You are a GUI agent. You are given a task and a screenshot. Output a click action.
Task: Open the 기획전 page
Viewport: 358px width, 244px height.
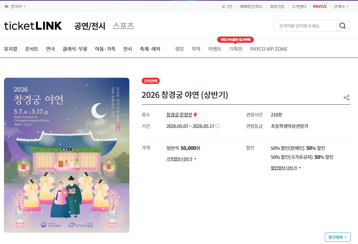(x=235, y=49)
